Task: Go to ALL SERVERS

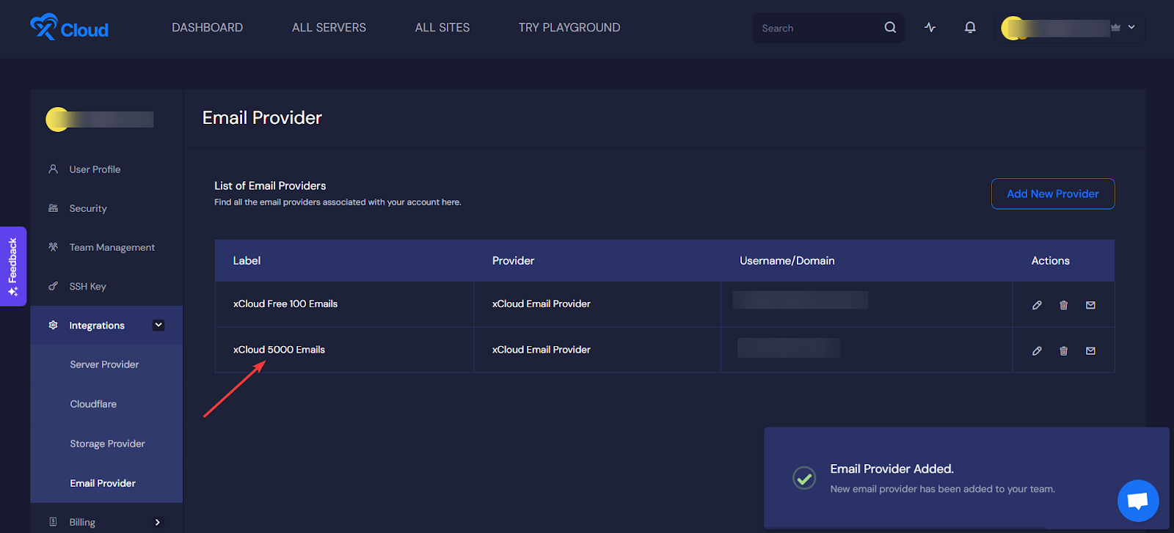Action: (x=329, y=28)
